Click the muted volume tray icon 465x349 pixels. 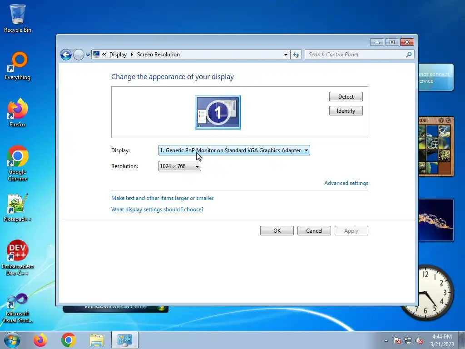click(x=419, y=341)
